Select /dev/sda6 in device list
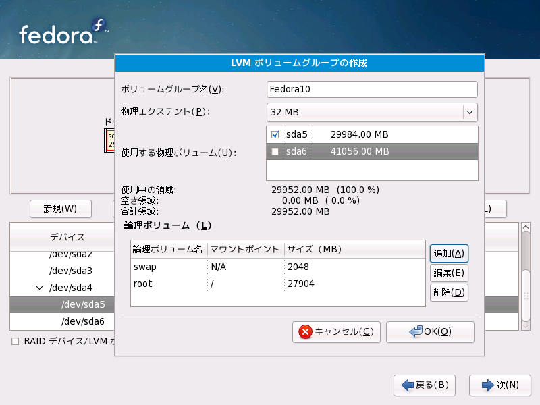 [x=82, y=322]
